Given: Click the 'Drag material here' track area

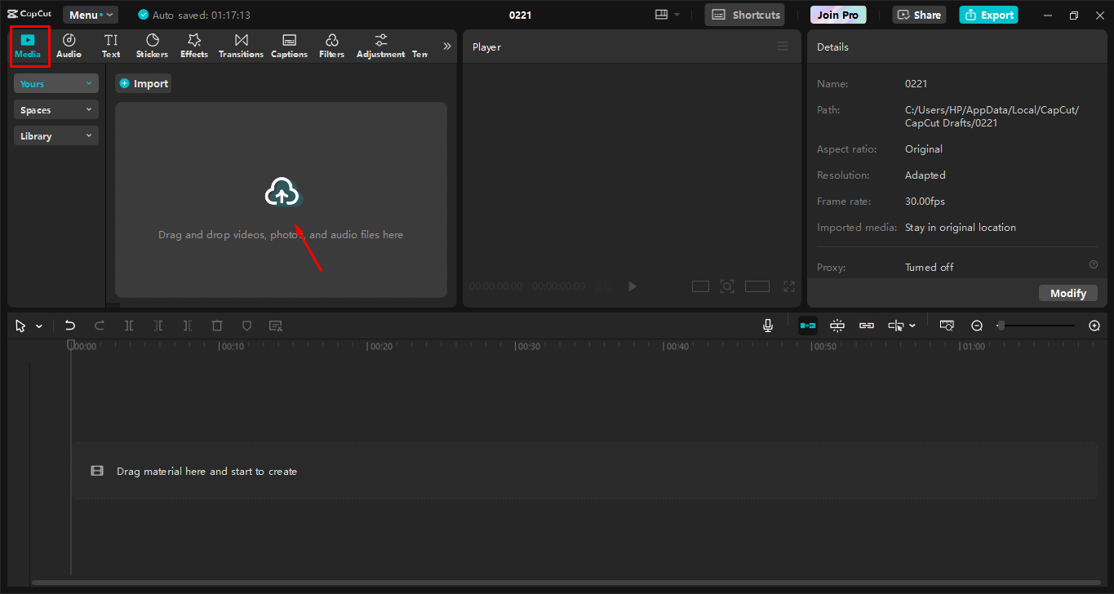Looking at the screenshot, I should click(x=584, y=471).
